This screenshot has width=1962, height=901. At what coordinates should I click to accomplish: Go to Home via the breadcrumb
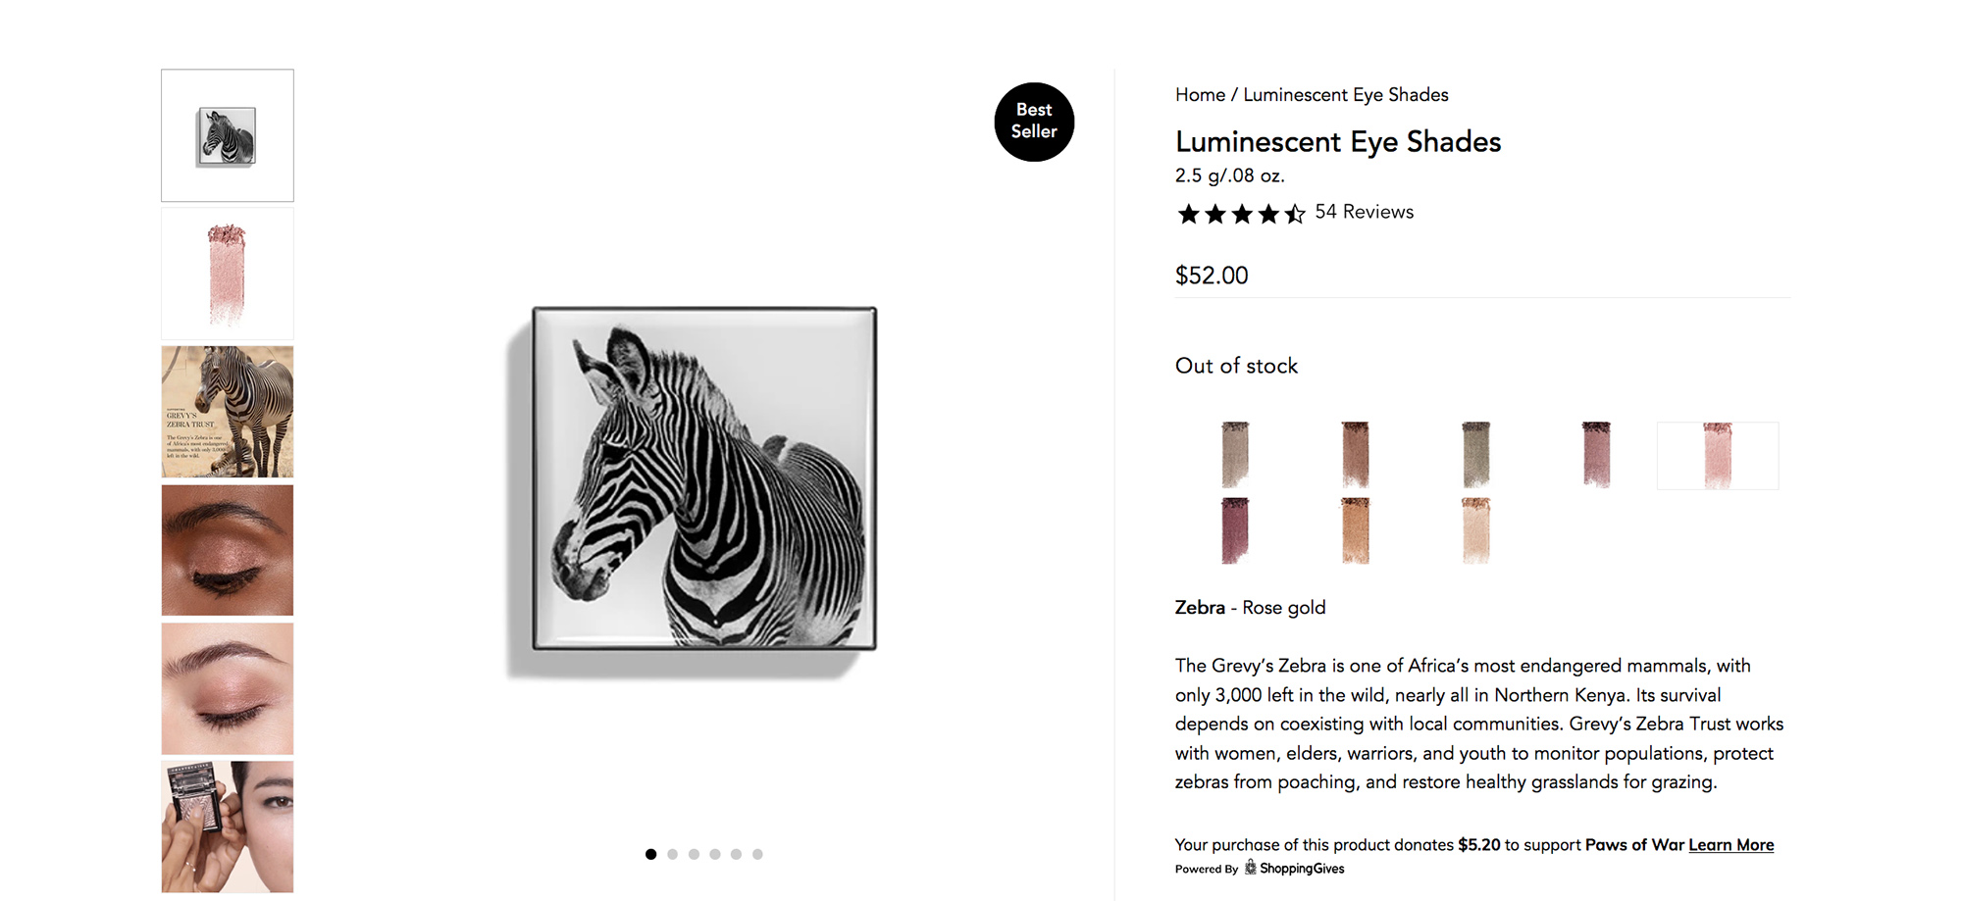[1200, 95]
